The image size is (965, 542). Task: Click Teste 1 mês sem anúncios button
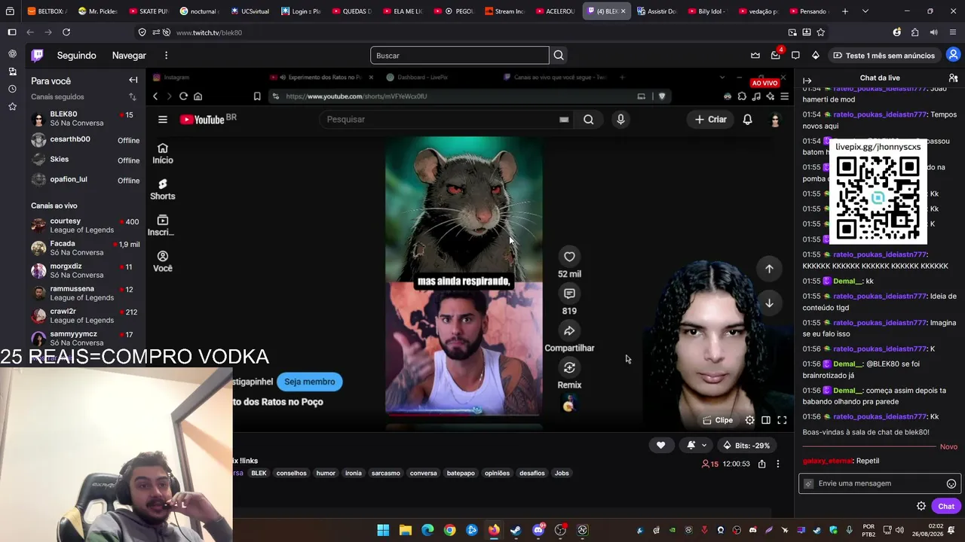(x=884, y=55)
